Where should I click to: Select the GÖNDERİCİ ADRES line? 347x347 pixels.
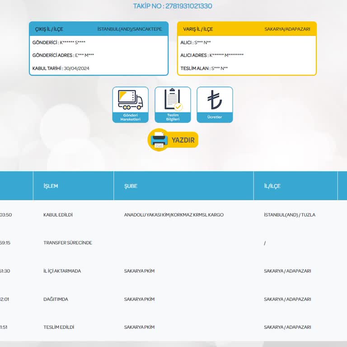[x=63, y=55]
